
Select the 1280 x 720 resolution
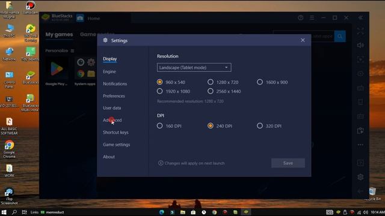point(211,82)
